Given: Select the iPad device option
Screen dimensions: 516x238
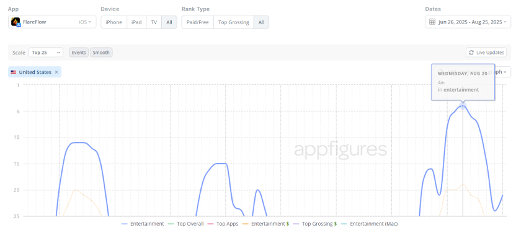Looking at the screenshot, I should click(x=136, y=22).
